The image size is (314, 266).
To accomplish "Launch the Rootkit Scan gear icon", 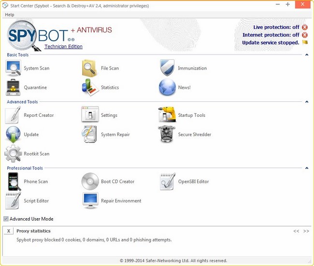I will [x=13, y=154].
